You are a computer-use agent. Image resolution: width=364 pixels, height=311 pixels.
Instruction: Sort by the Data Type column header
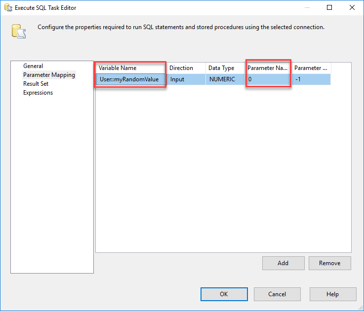(221, 68)
